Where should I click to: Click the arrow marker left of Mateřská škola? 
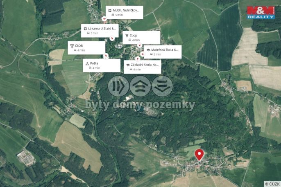tap(143, 54)
